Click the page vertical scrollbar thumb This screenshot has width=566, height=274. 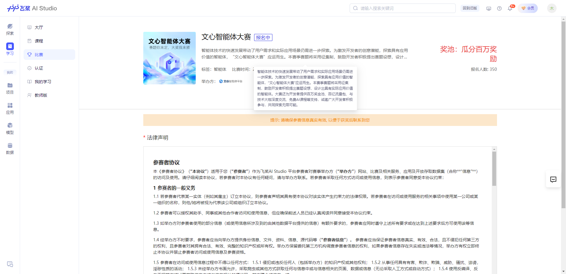pyautogui.click(x=563, y=115)
